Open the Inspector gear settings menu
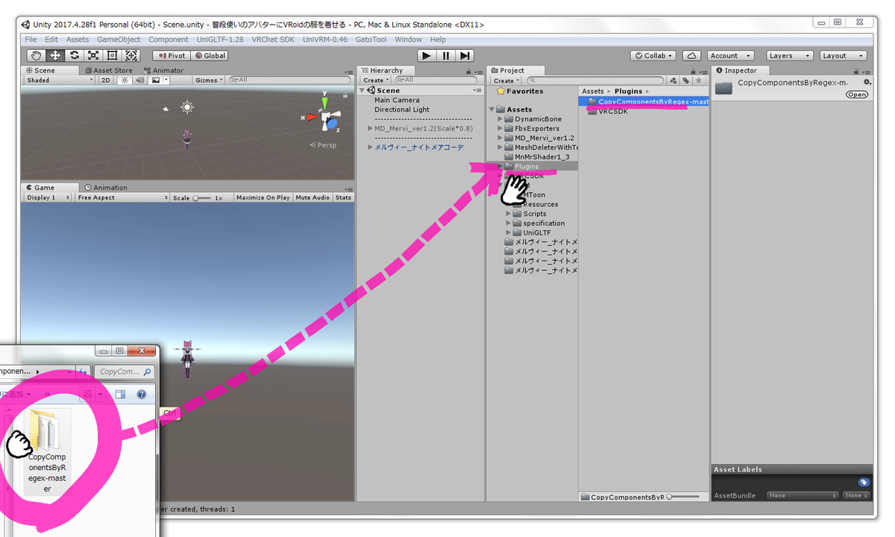This screenshot has height=537, width=895. click(x=867, y=82)
